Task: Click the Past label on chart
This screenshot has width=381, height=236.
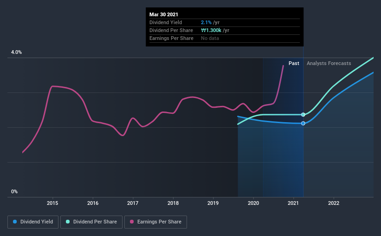Action: [294, 63]
